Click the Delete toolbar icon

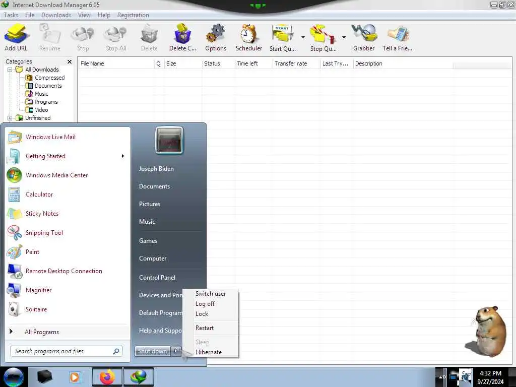(149, 37)
